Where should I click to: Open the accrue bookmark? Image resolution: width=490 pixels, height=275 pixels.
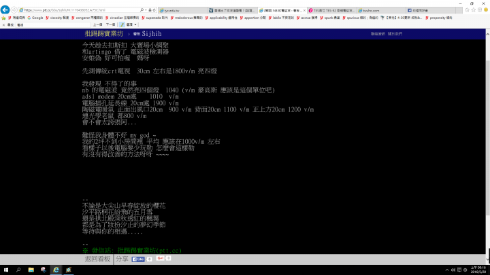point(307,18)
